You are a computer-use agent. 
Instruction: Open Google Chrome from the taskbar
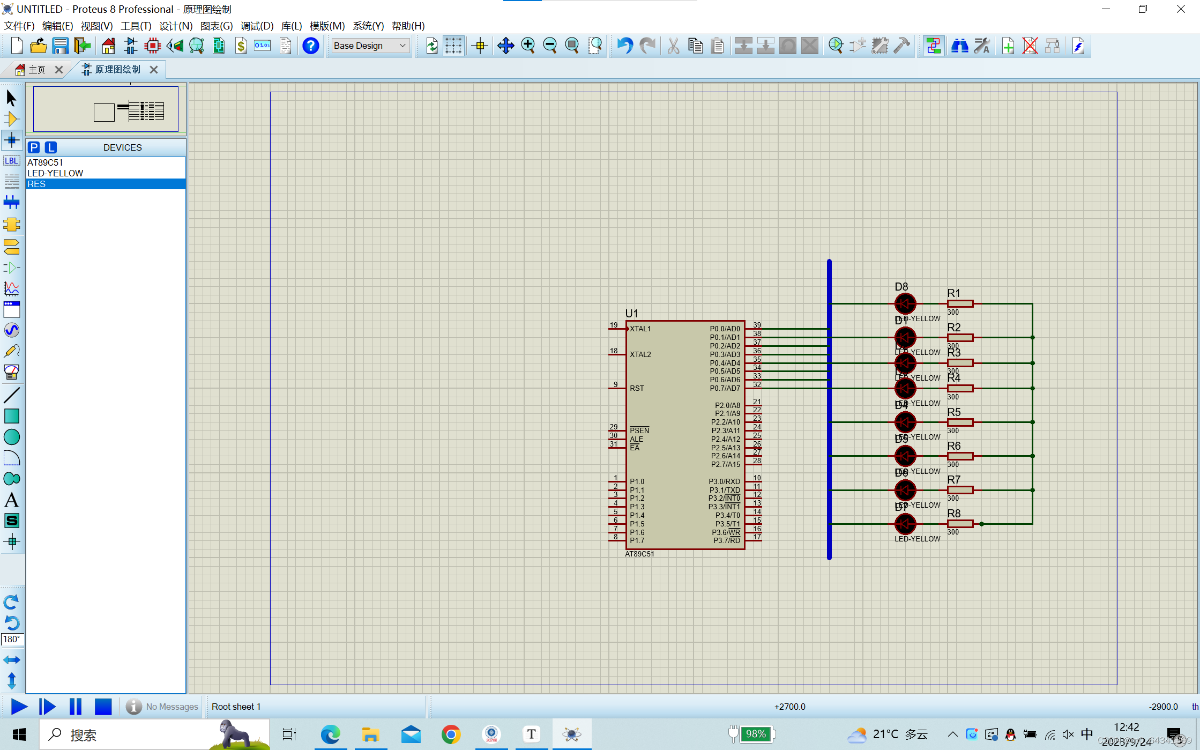tap(451, 734)
